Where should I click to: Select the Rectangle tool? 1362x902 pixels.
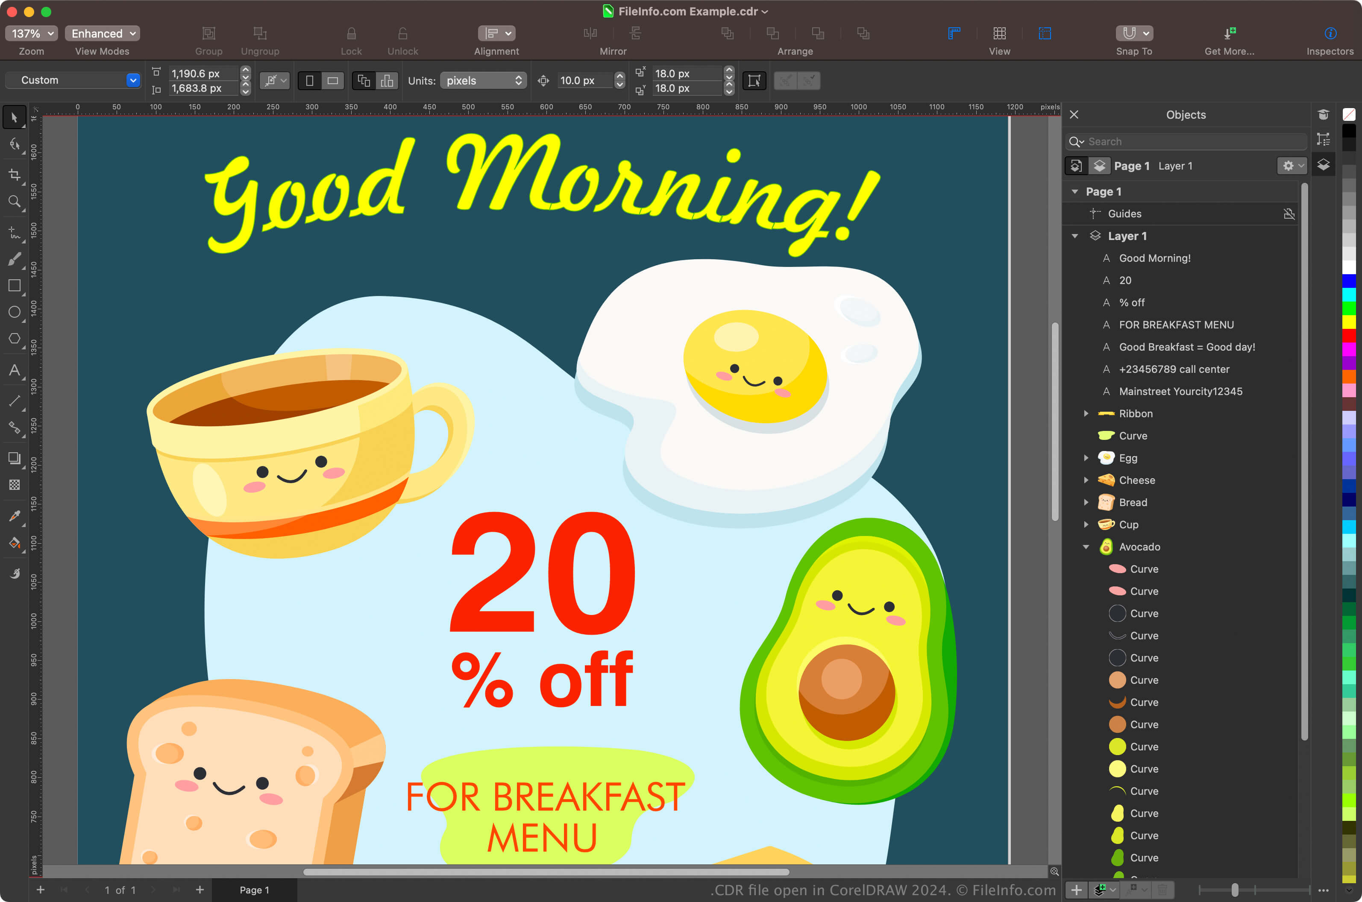coord(15,285)
